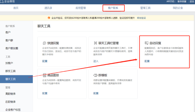Click the 商品图册 album icon
The image size is (195, 112).
click(x=44, y=75)
